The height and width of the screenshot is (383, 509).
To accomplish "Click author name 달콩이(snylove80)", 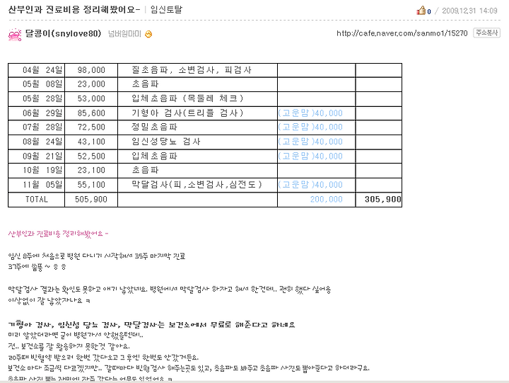I will click(x=64, y=33).
